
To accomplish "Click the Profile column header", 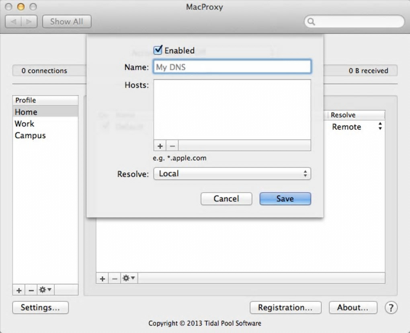I will [45, 100].
